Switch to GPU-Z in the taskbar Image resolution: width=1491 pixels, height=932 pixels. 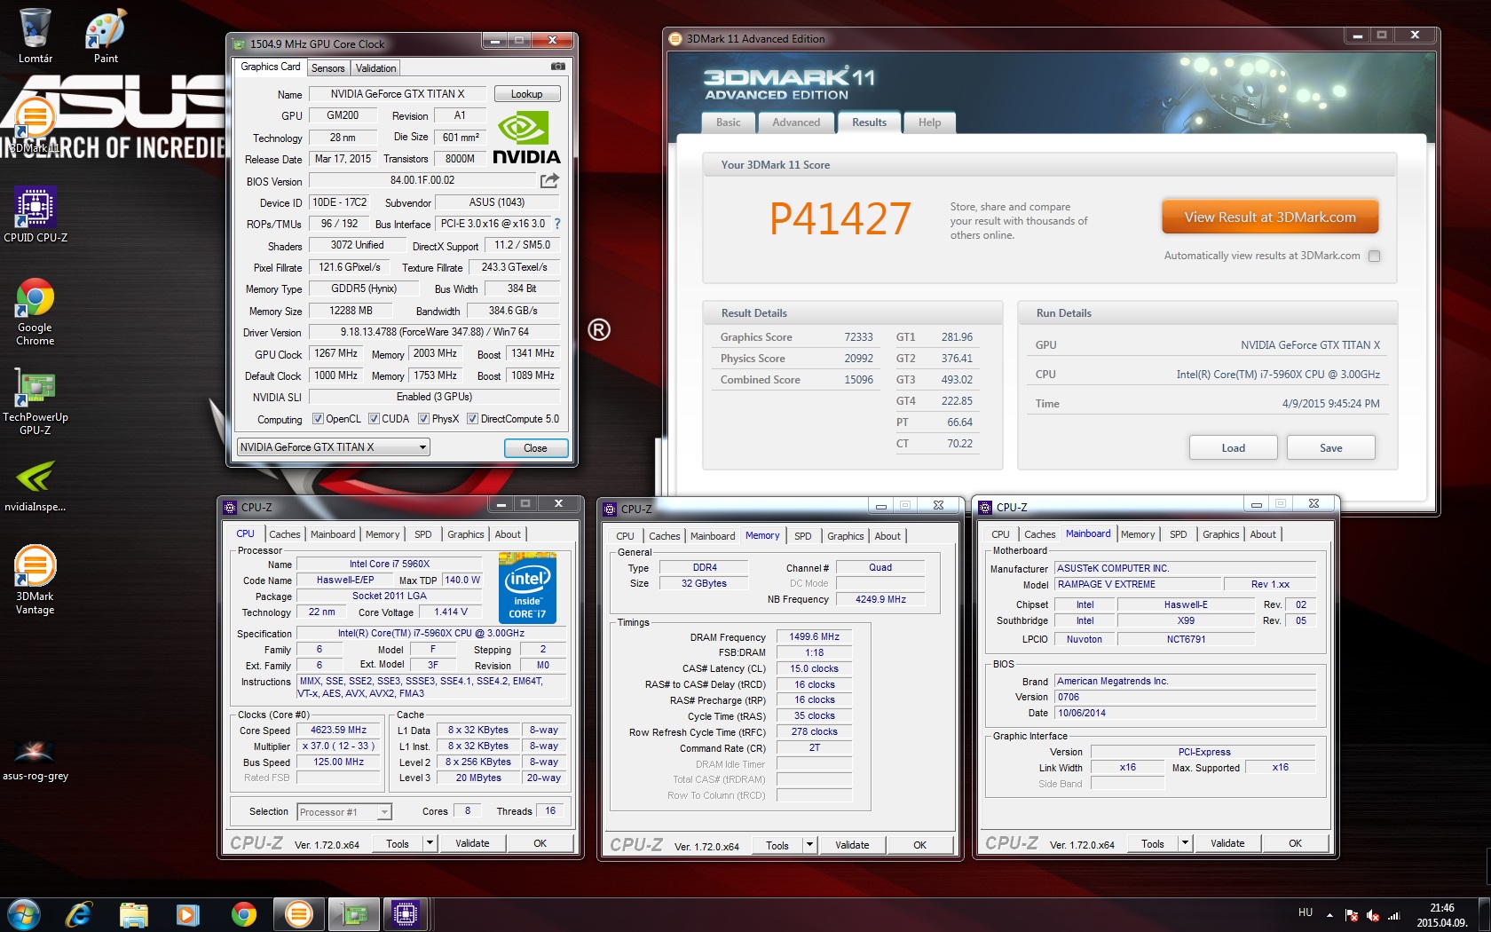pos(354,914)
